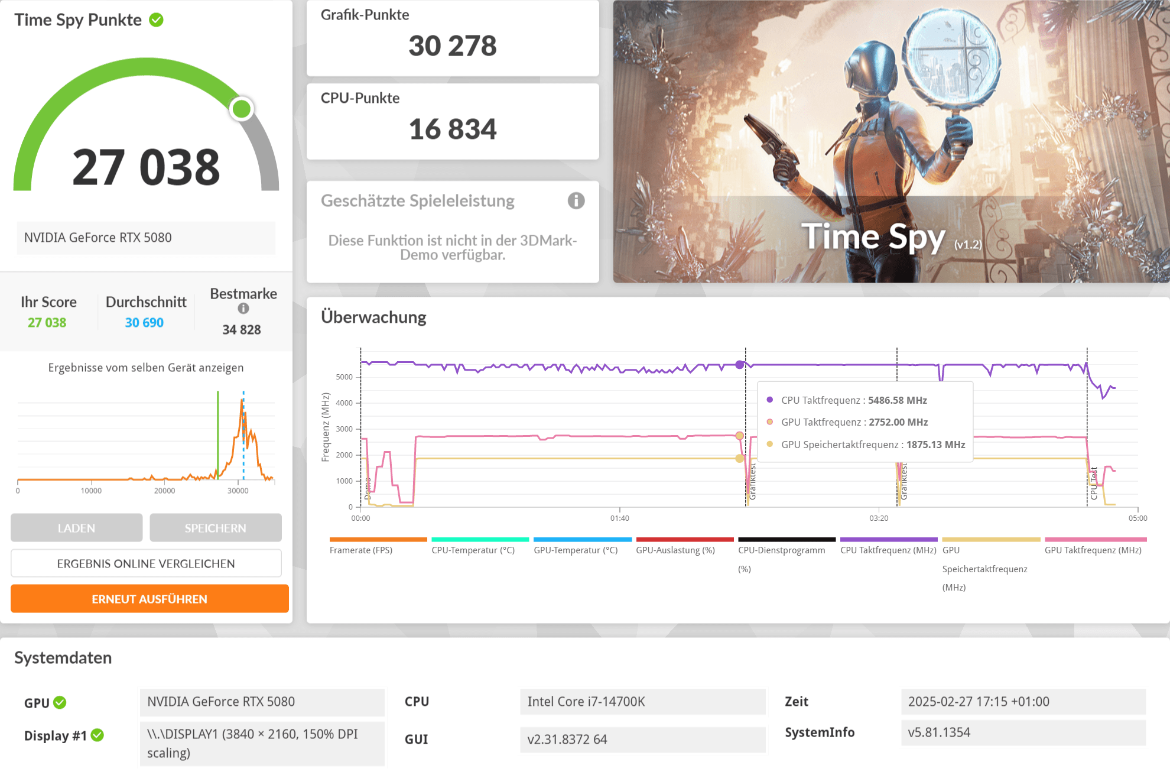Hide the GPU-Auslastung chart series

[x=675, y=550]
